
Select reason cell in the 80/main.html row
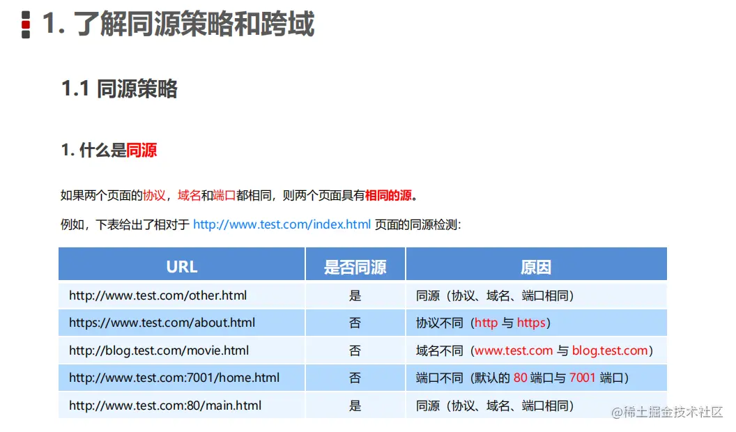(x=536, y=406)
